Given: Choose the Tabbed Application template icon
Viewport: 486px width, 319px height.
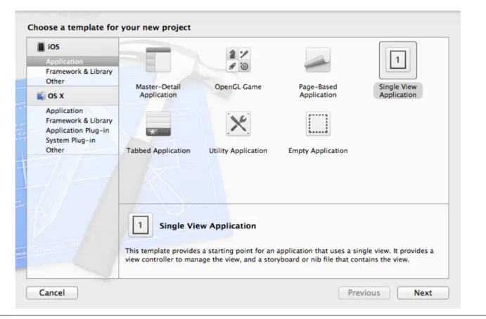Looking at the screenshot, I should [158, 124].
